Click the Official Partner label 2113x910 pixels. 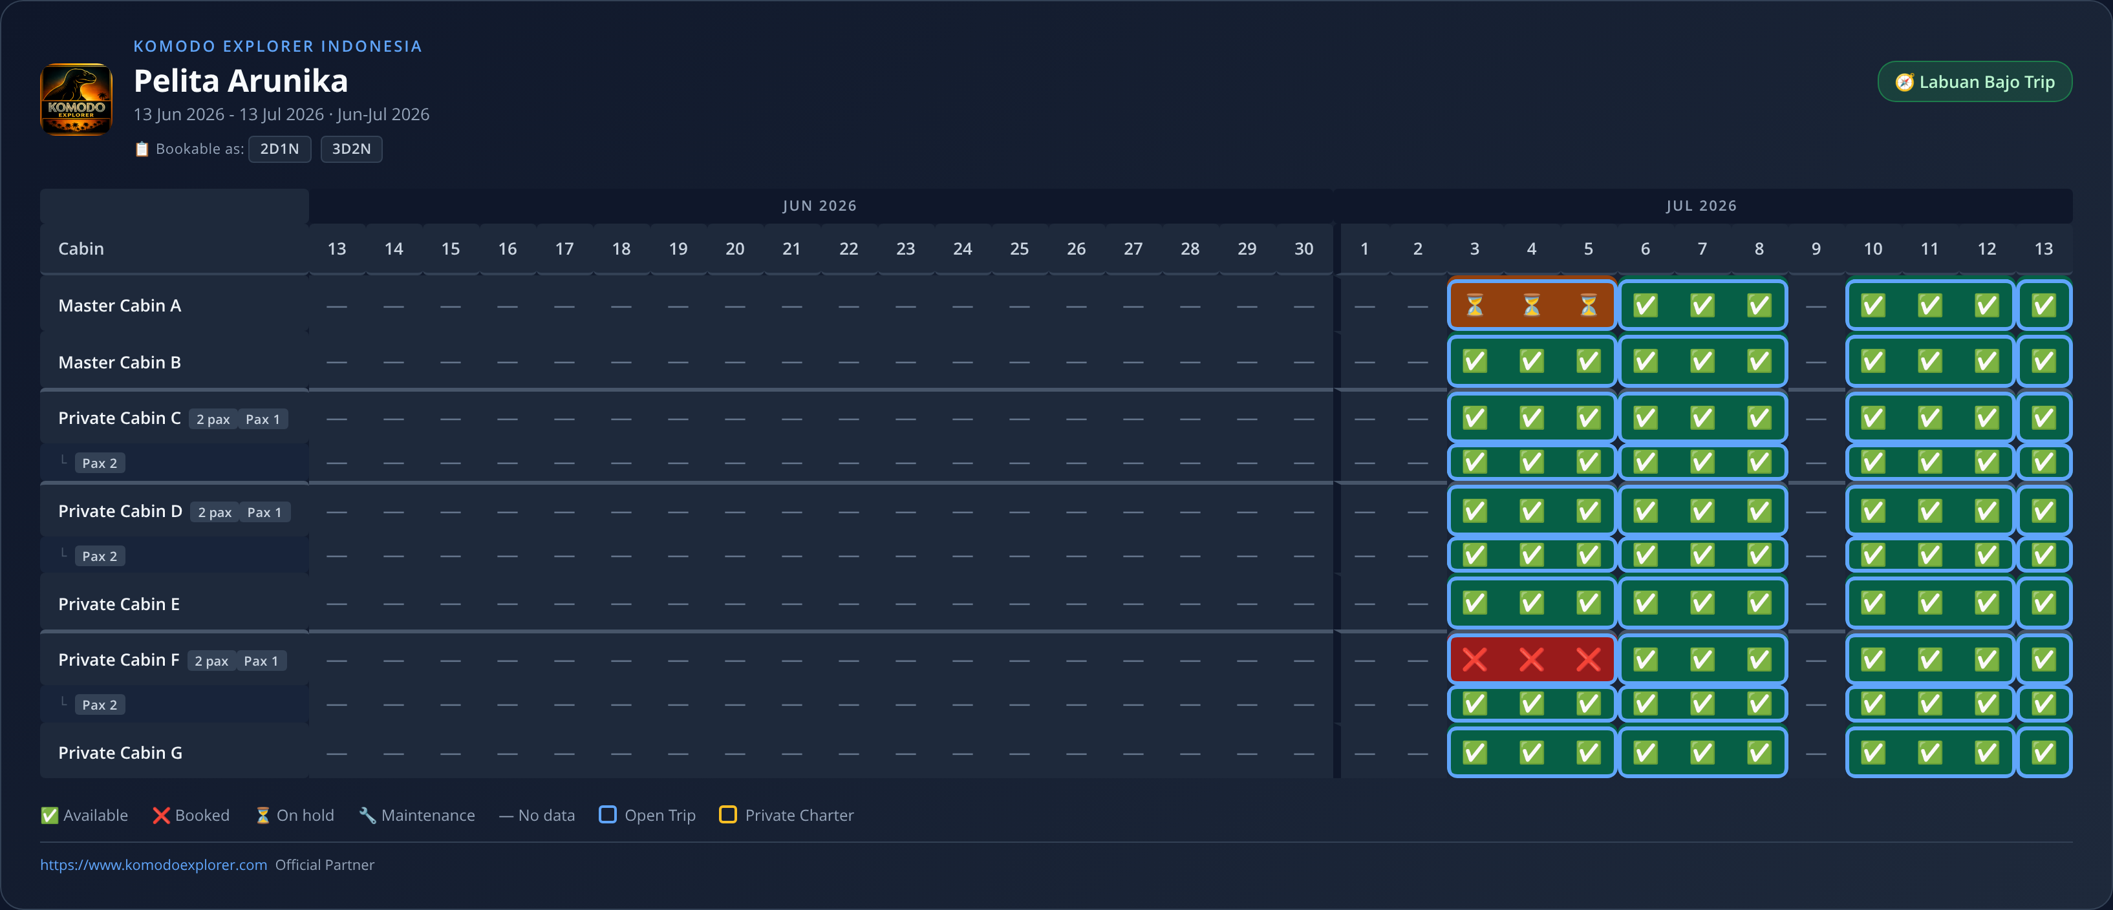(325, 865)
